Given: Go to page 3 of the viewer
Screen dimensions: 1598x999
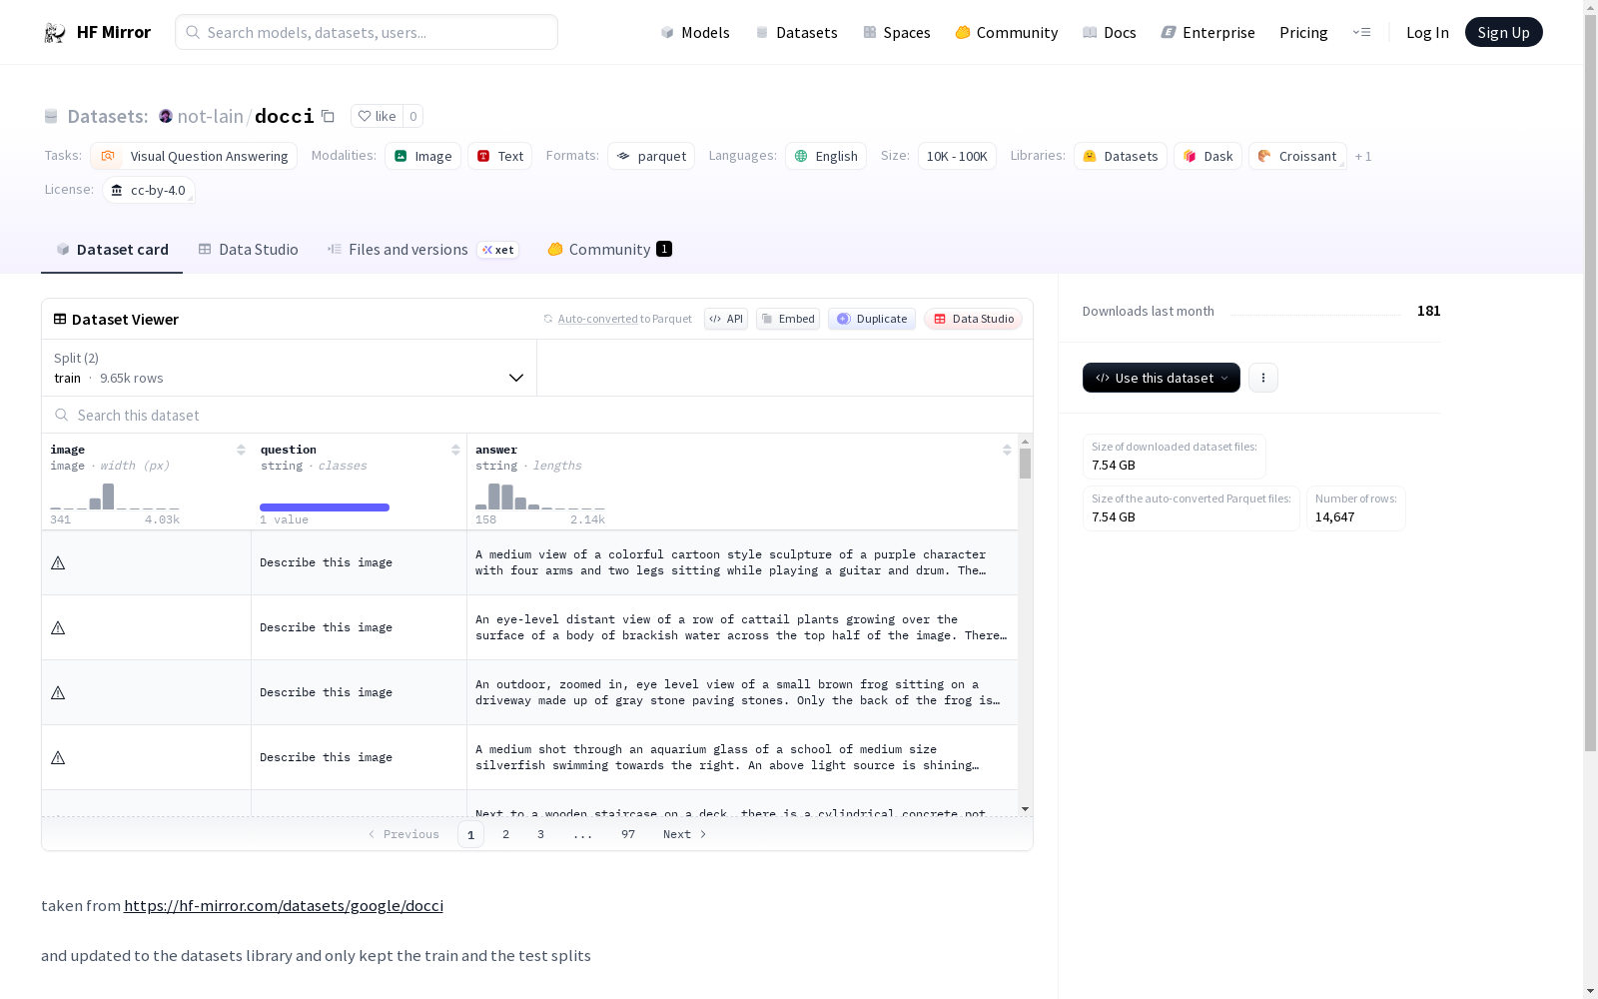Looking at the screenshot, I should 541,834.
